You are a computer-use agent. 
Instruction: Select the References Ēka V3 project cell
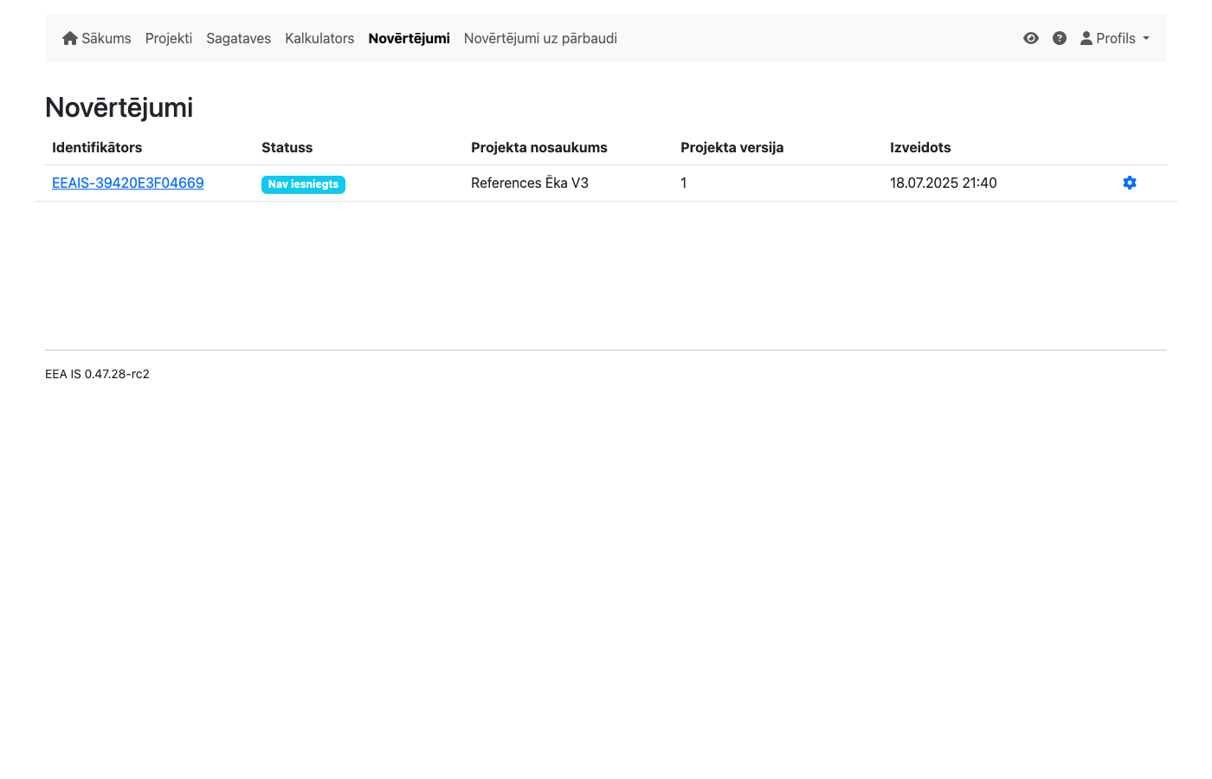(x=529, y=183)
